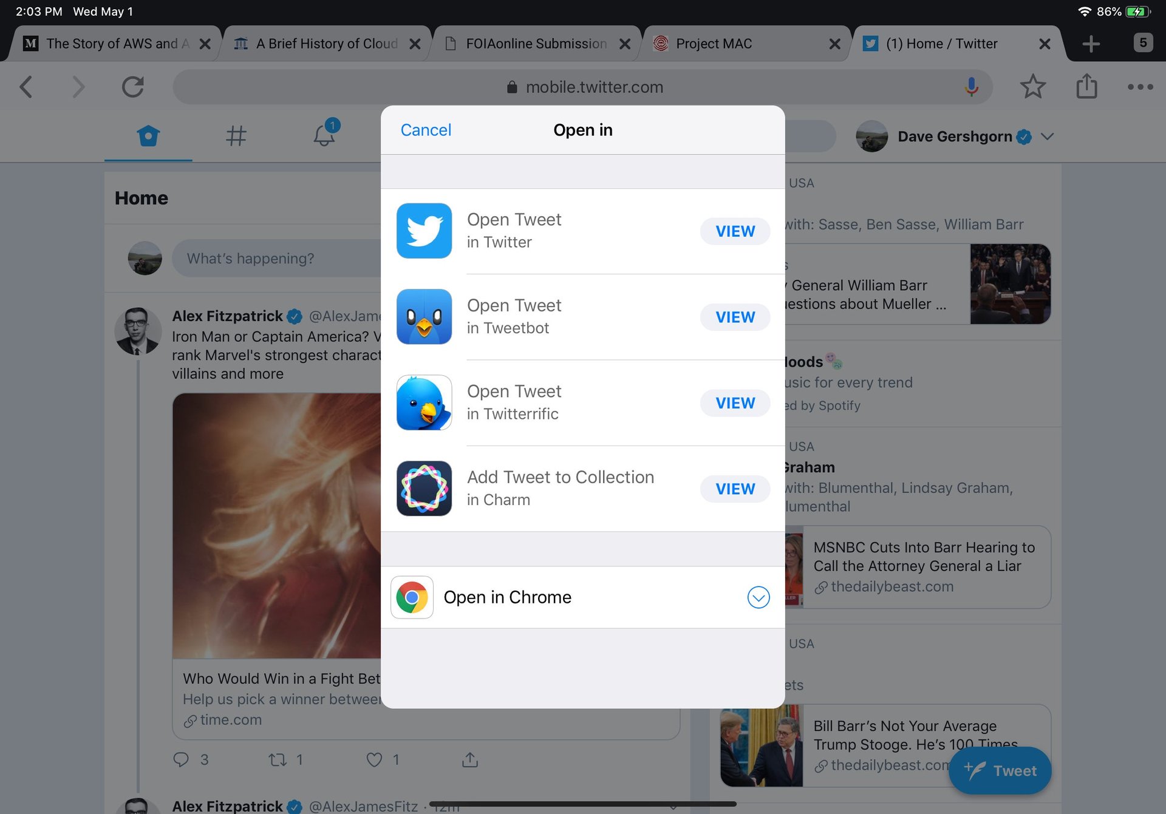Image resolution: width=1166 pixels, height=814 pixels.
Task: Reload the page
Action: pyautogui.click(x=132, y=87)
